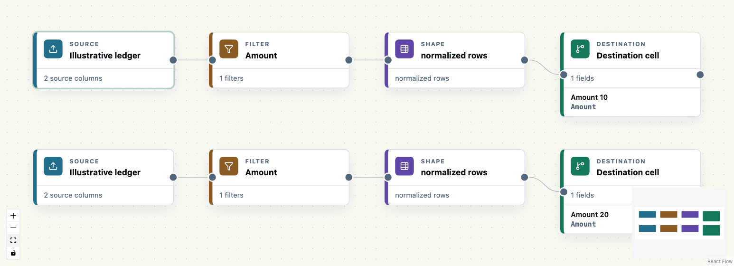Click the Shape output handle in the Amount 10 flow
Viewport: 734px width, 266px height.
(x=525, y=60)
